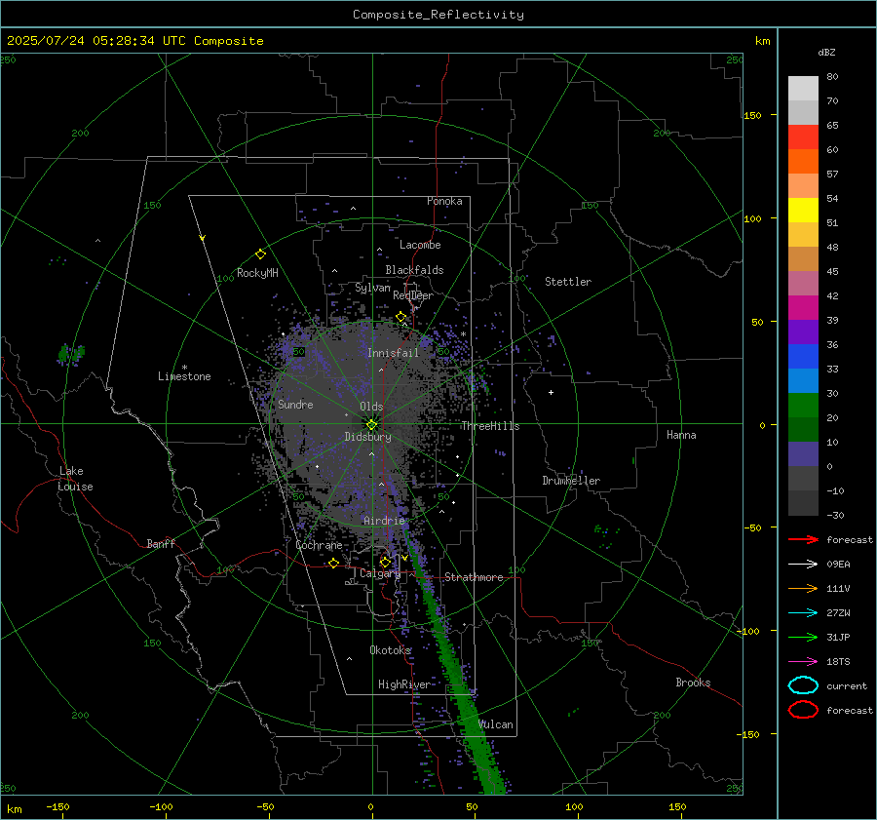The image size is (877, 820).
Task: Click the Blackfalds label on map
Action: (x=414, y=270)
